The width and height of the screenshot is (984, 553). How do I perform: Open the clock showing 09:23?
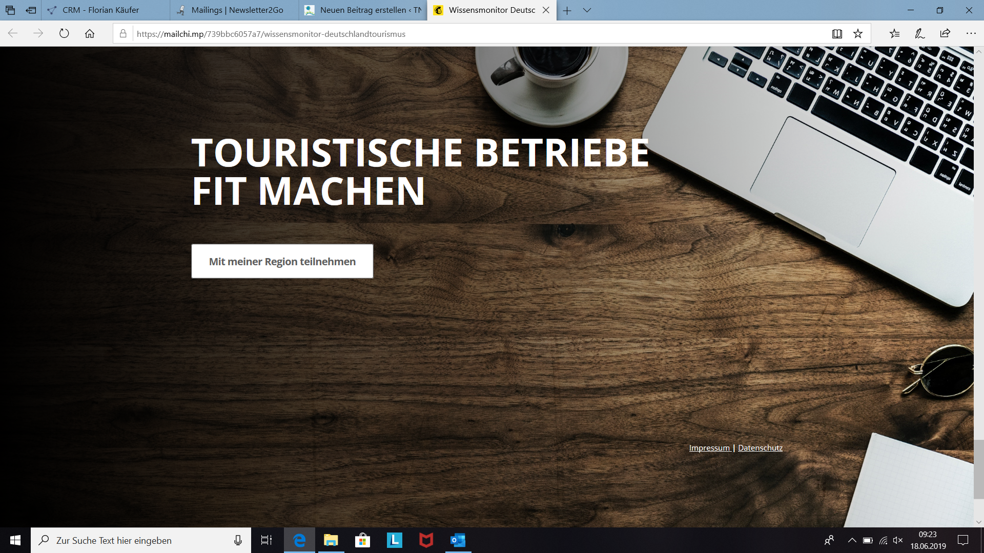click(928, 540)
